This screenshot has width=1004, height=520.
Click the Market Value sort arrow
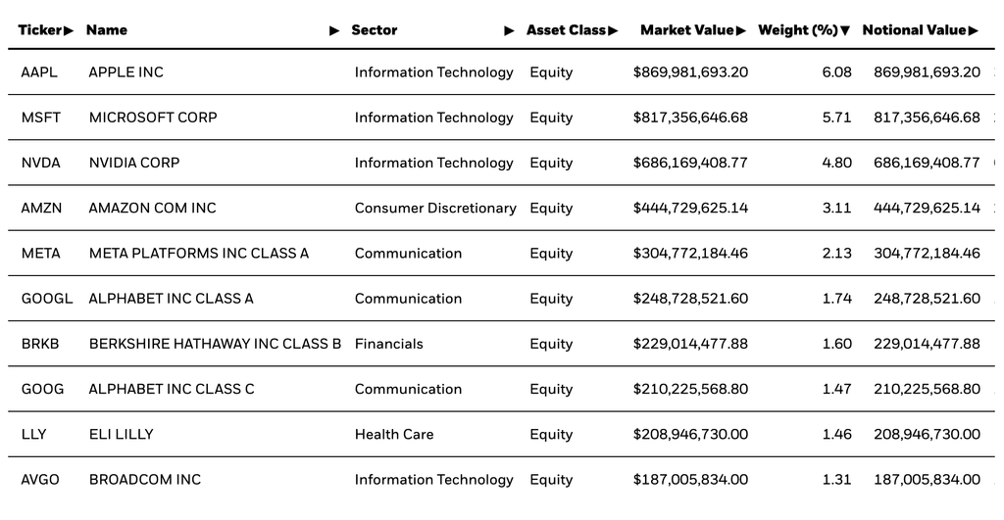[x=740, y=30]
